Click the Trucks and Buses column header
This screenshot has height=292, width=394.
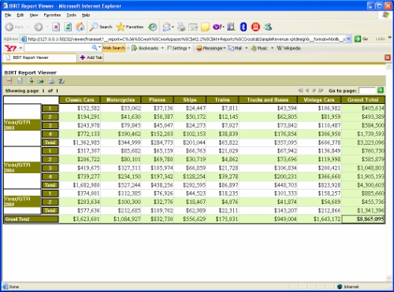coord(268,100)
